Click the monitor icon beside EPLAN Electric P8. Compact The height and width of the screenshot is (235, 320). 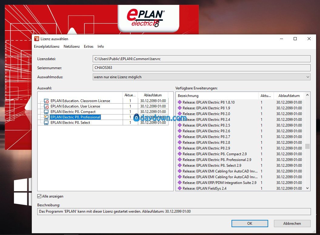[x=46, y=112]
